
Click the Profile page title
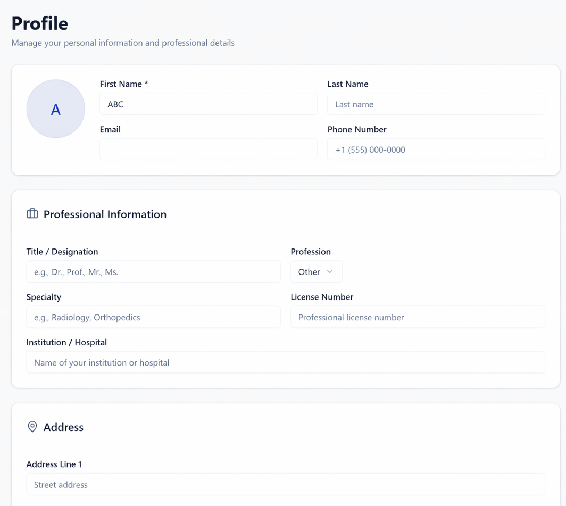tap(39, 23)
